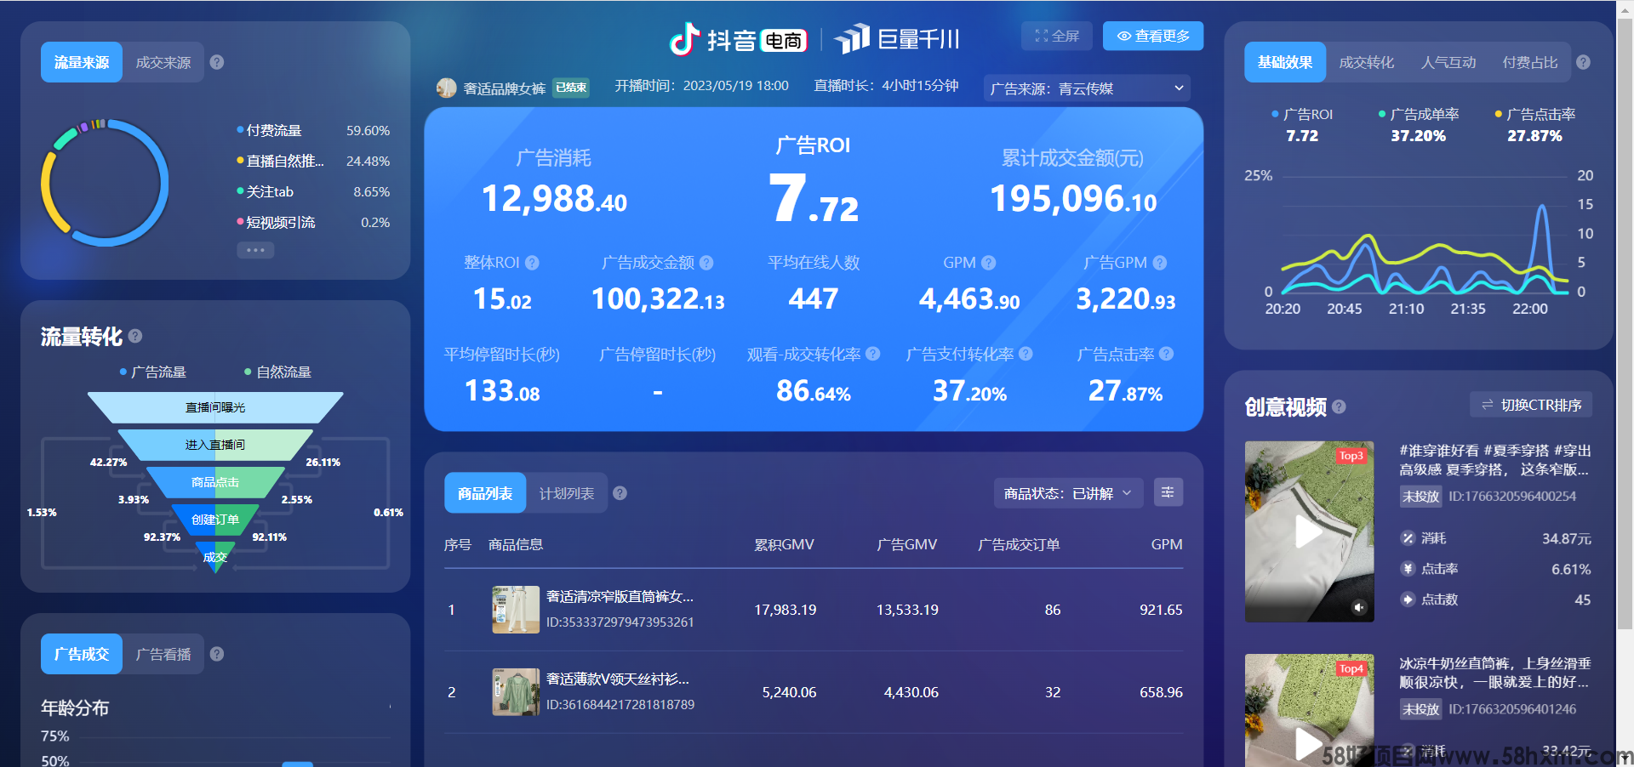Click the 全屏 fullscreen button
Viewport: 1634px width, 767px height.
click(x=1057, y=36)
